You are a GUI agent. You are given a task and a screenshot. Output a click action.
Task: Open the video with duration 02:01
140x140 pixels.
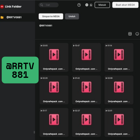[119, 122]
